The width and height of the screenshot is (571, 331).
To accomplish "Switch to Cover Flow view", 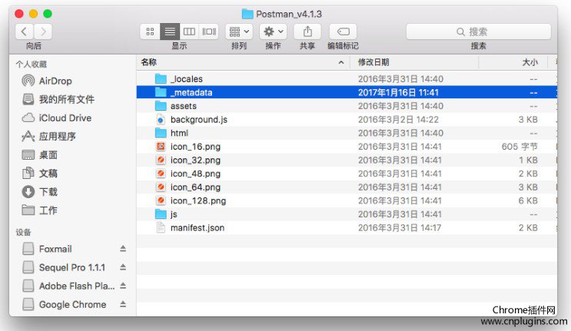I will tap(209, 31).
